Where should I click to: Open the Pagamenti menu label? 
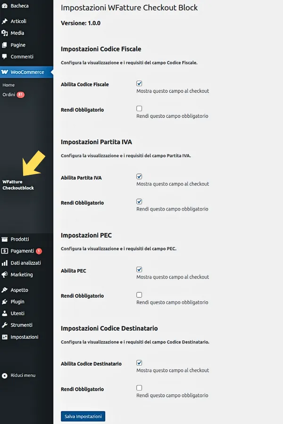click(22, 251)
